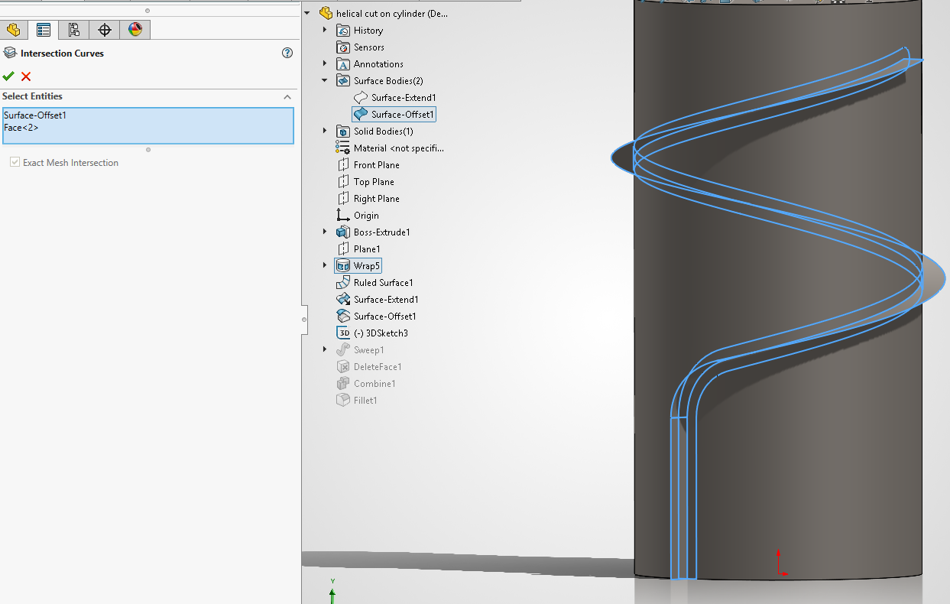This screenshot has height=604, width=950.
Task: Click the panel collapse handle on the divider
Action: point(304,319)
